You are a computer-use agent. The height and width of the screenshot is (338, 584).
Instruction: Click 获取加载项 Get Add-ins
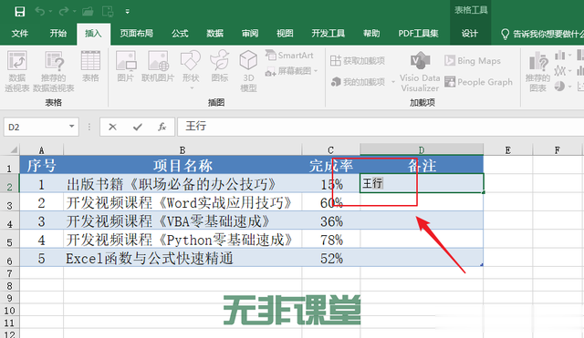(x=358, y=61)
